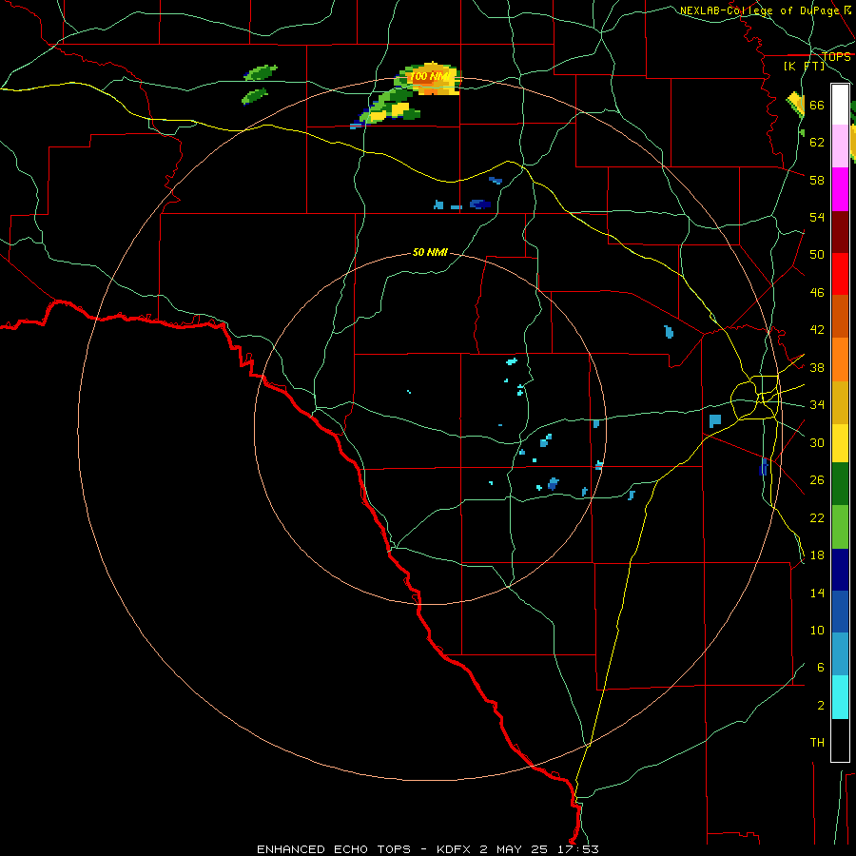This screenshot has width=856, height=856.
Task: Click the gold legend swatch
Action: 840,403
